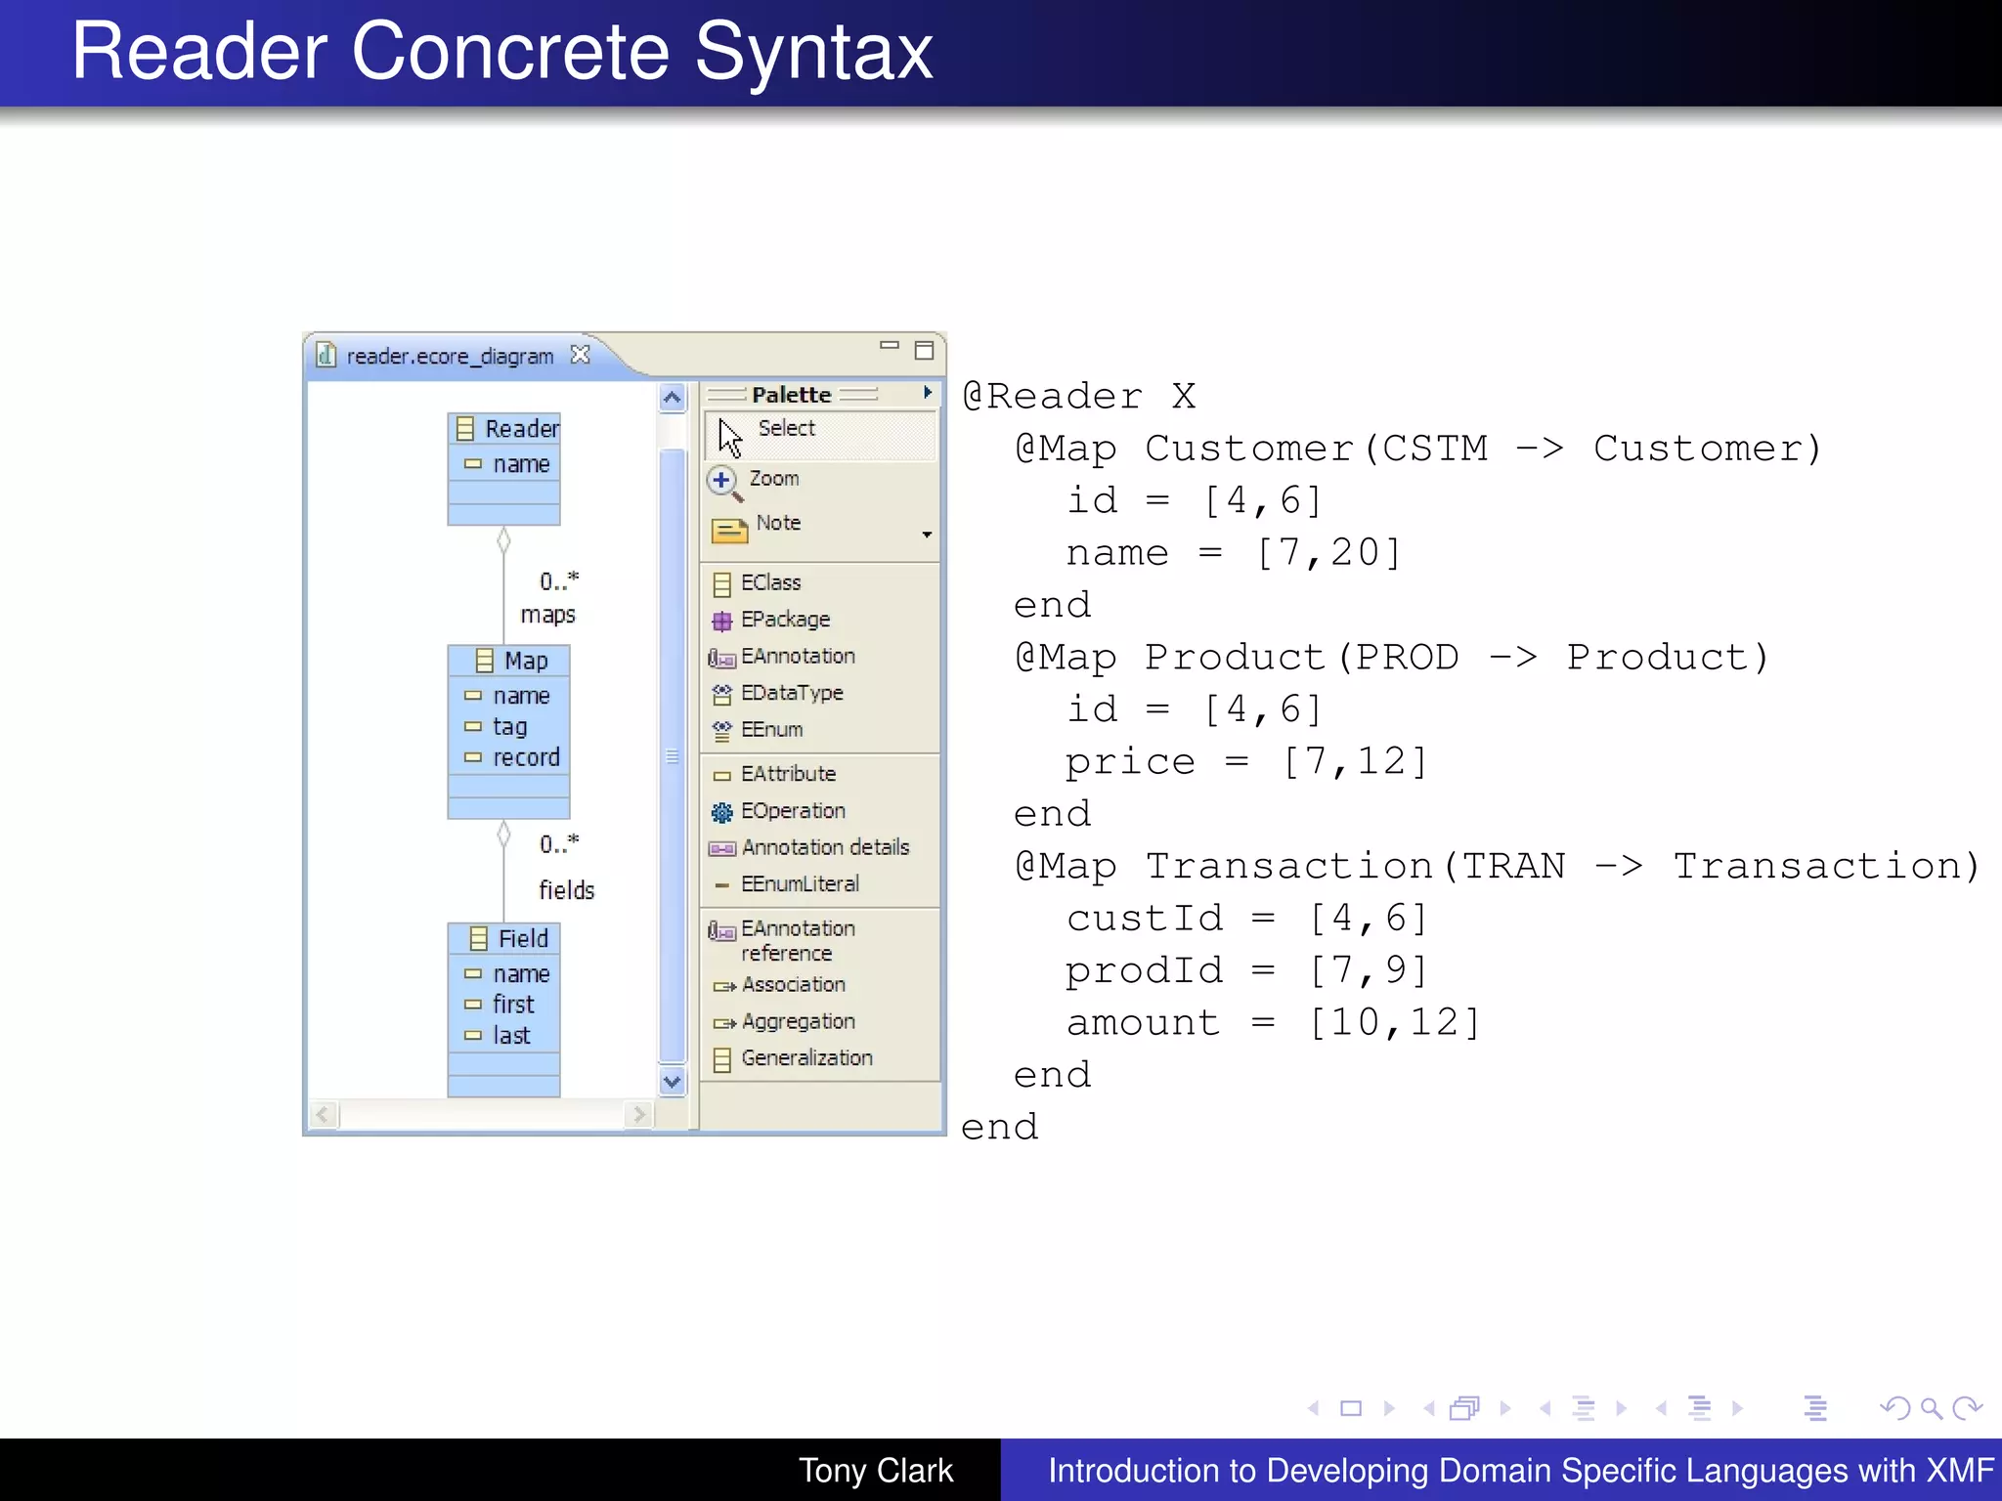The width and height of the screenshot is (2002, 1501).
Task: Click the slide frame square navigation icon
Action: (1351, 1408)
